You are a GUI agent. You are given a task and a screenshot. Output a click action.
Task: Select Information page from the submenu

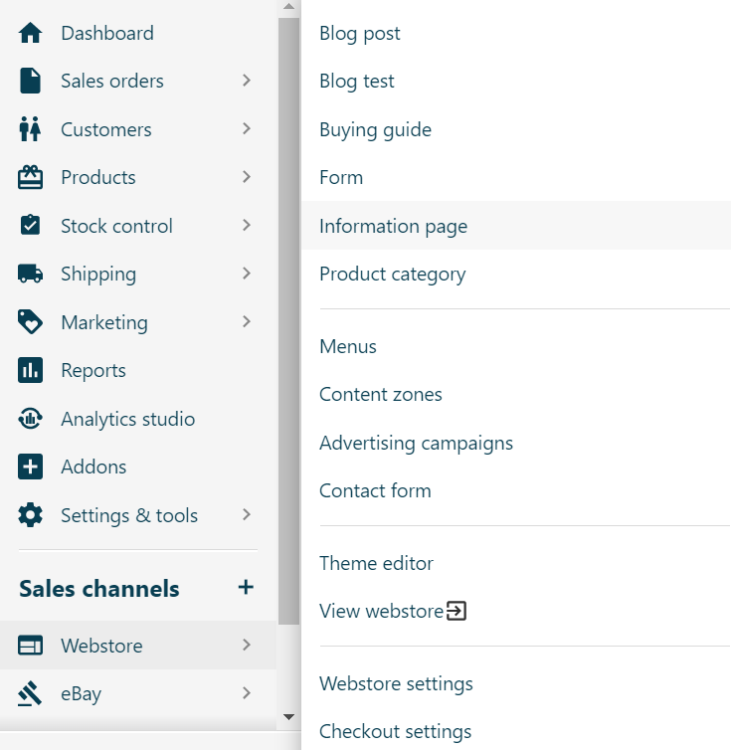(393, 226)
